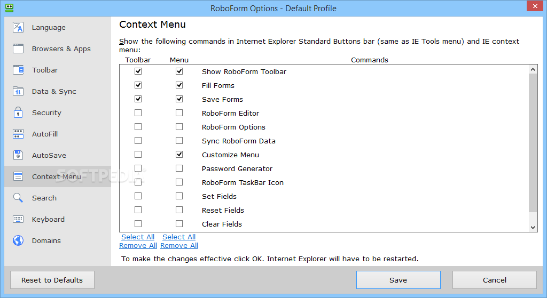Click the Cancel button
This screenshot has height=298, width=547.
pos(494,280)
